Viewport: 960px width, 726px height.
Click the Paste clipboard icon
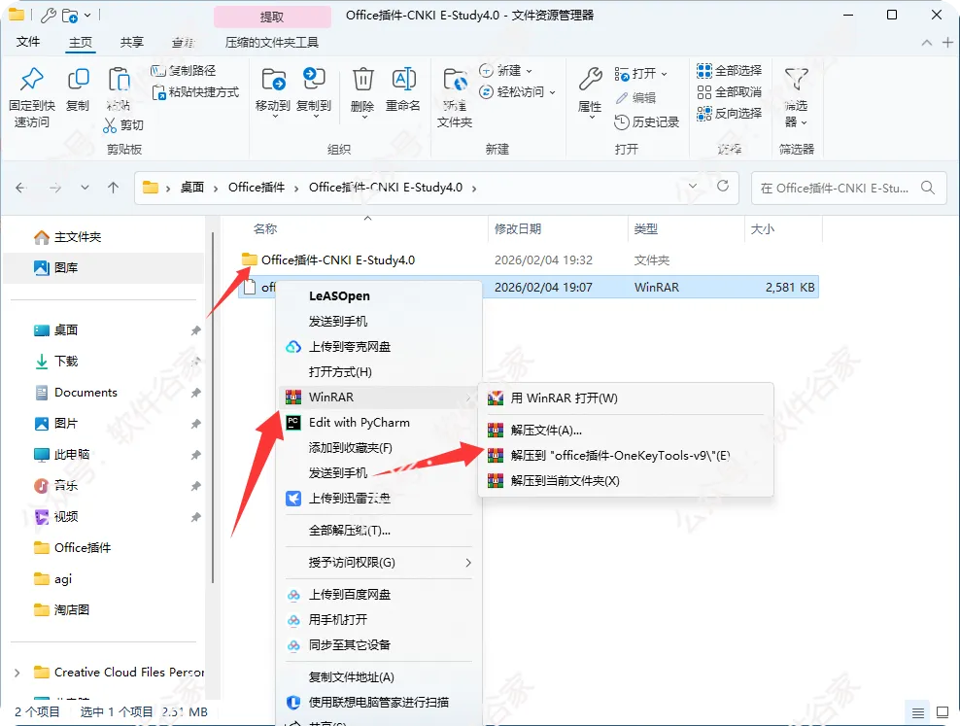[x=119, y=80]
